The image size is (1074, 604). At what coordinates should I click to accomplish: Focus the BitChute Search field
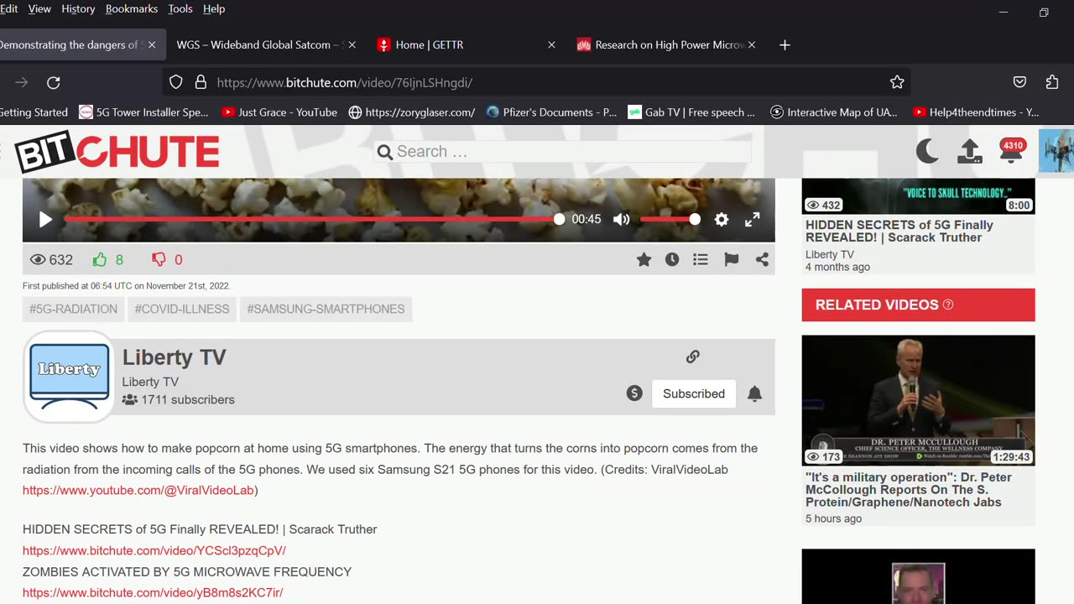click(562, 152)
